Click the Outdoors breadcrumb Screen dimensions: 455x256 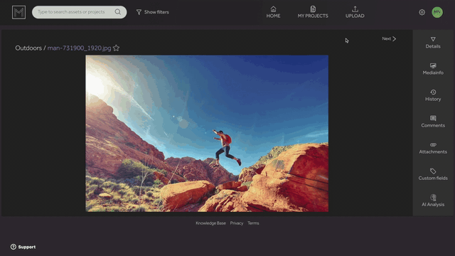(x=28, y=48)
